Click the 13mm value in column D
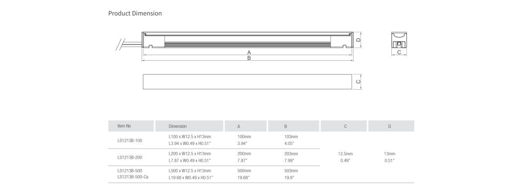 (390, 154)
